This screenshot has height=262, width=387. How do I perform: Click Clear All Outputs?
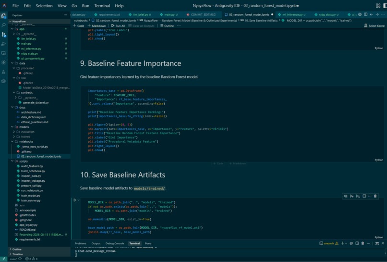coord(142,25)
